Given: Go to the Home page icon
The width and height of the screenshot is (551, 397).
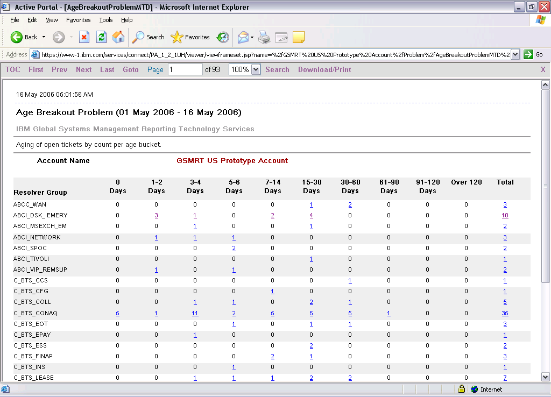Looking at the screenshot, I should (x=118, y=37).
